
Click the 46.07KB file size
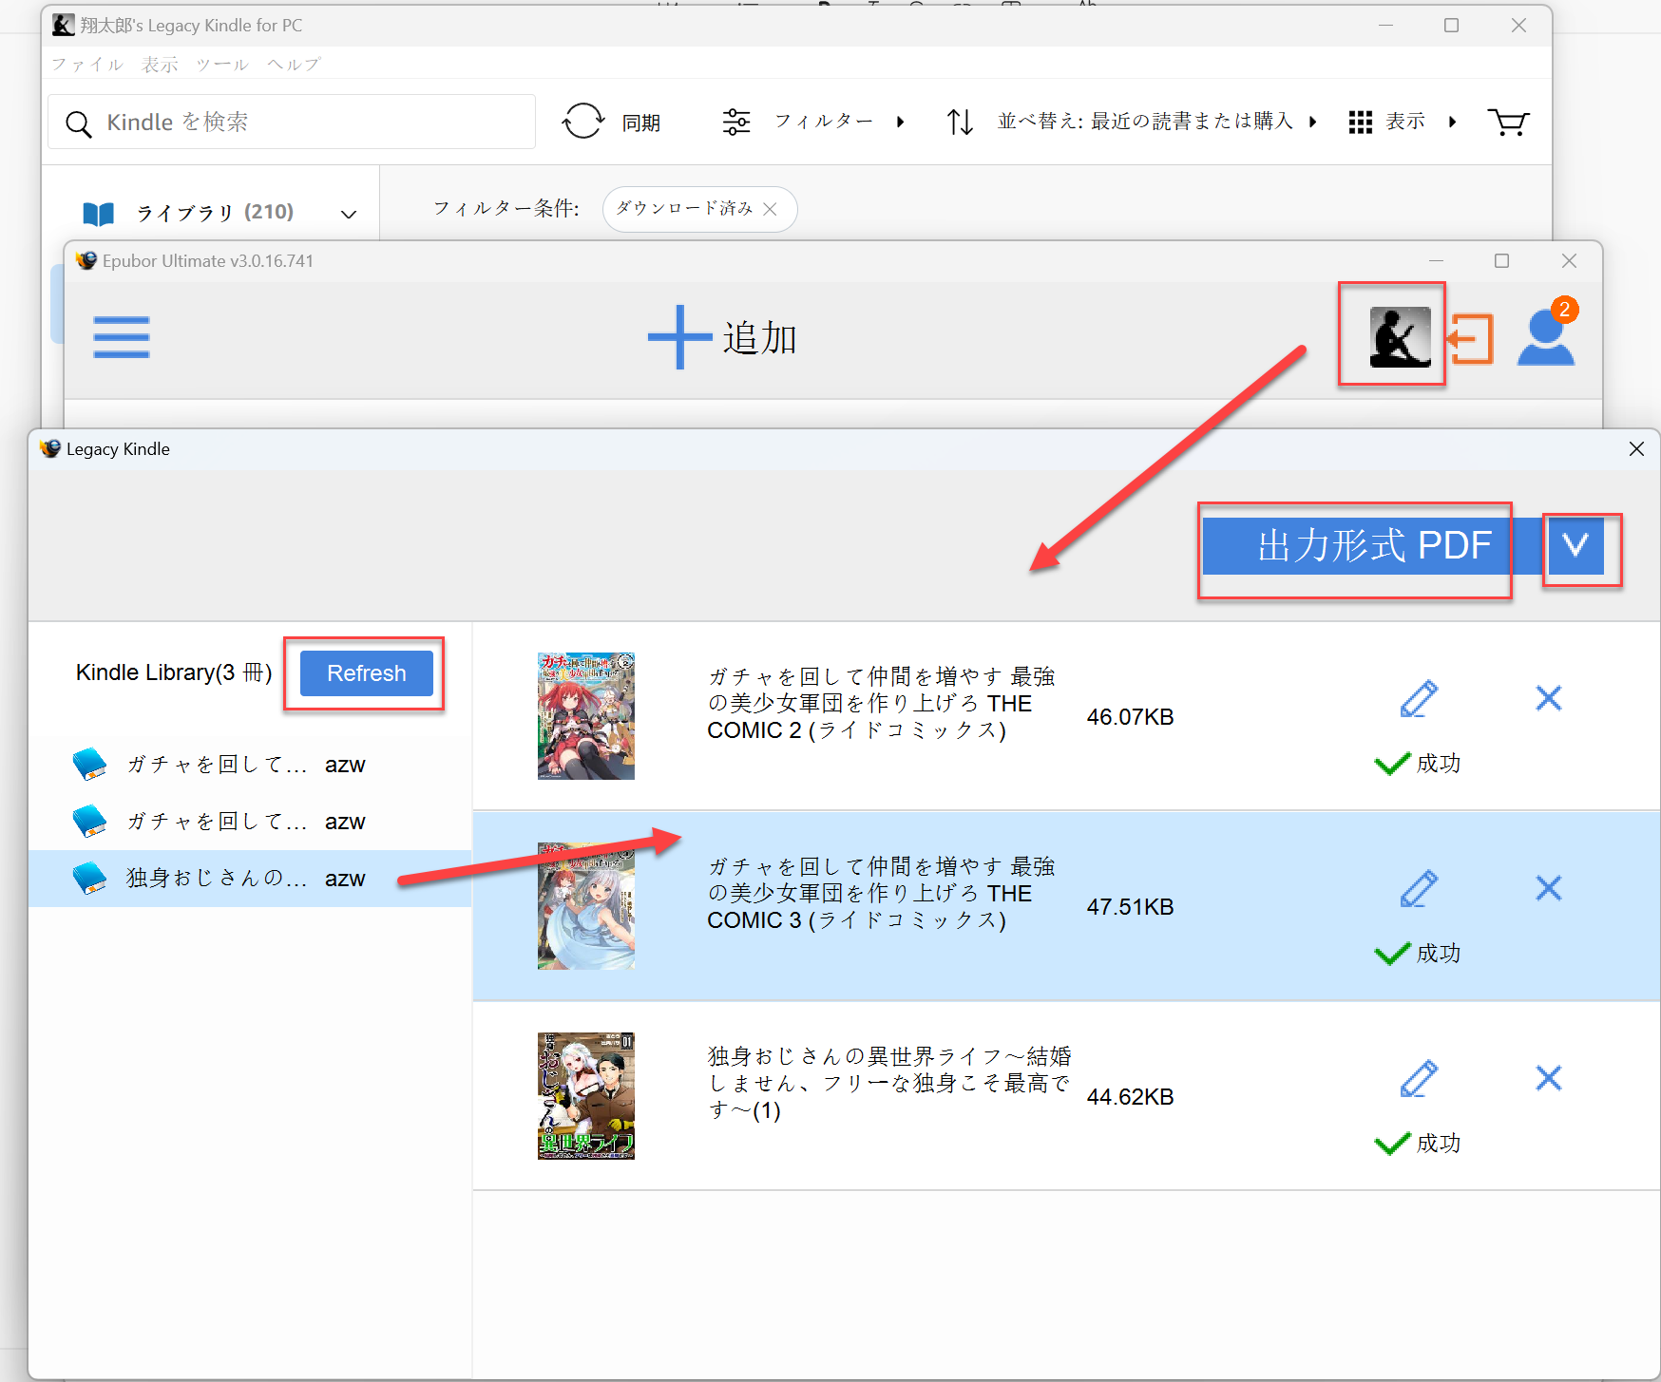(x=1131, y=717)
